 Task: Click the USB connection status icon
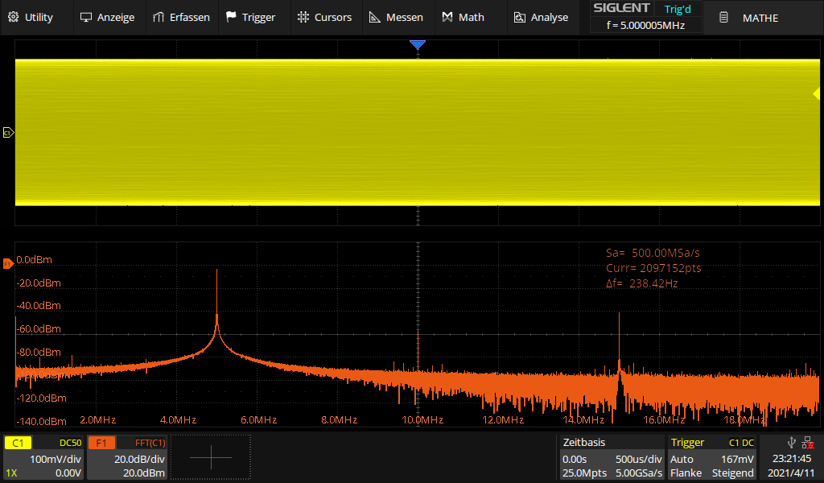pos(791,443)
